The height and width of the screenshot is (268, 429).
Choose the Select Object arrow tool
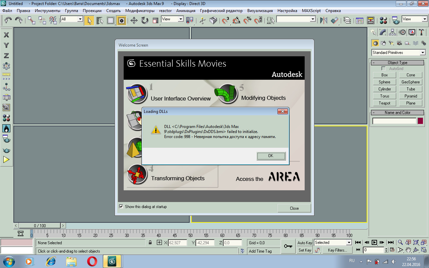89,20
